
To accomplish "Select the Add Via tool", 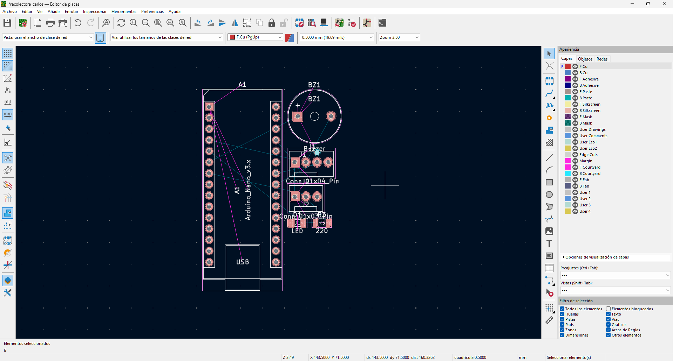I will coord(549,118).
